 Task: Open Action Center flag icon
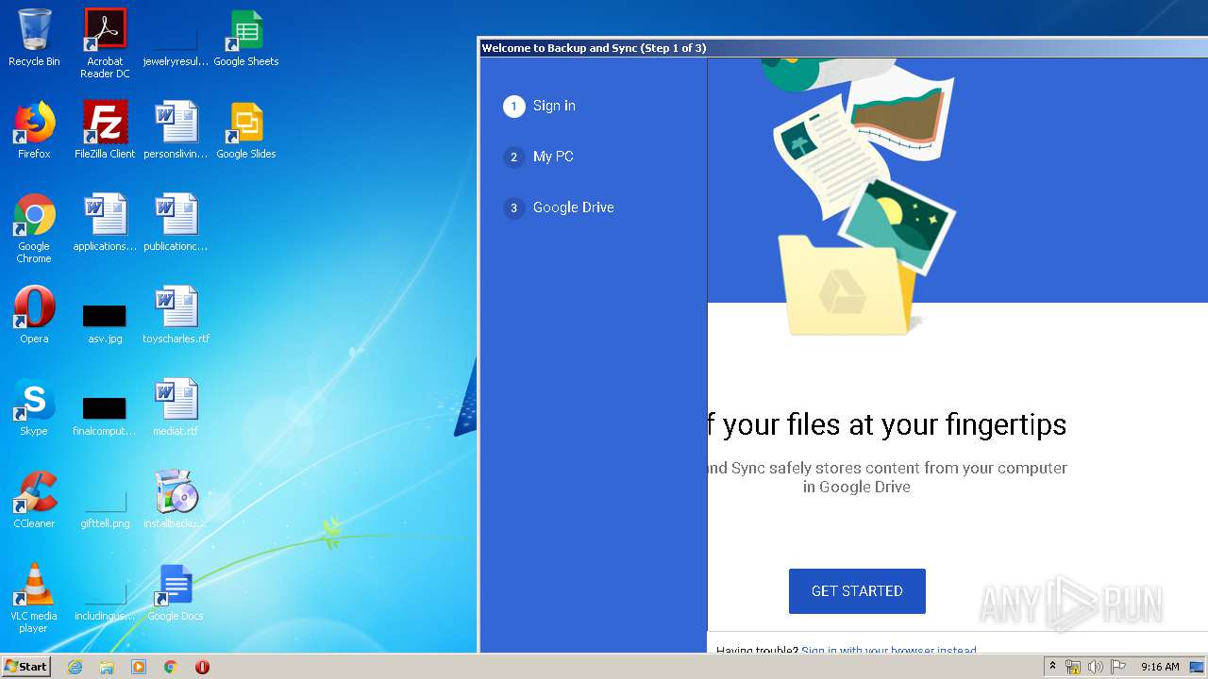(1117, 667)
